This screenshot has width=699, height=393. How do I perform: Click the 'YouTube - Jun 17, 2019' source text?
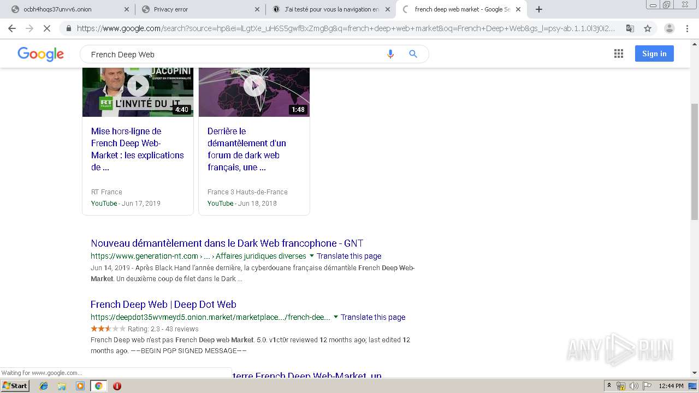[x=126, y=204]
